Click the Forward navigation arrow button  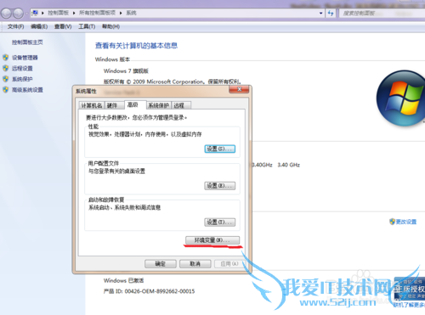tap(18, 13)
